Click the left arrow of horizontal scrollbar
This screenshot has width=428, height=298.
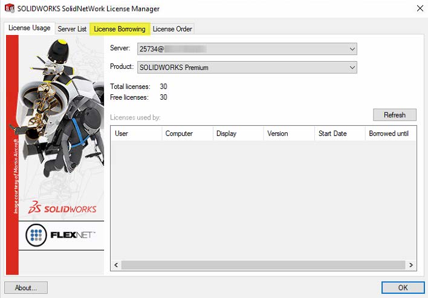tap(116, 265)
